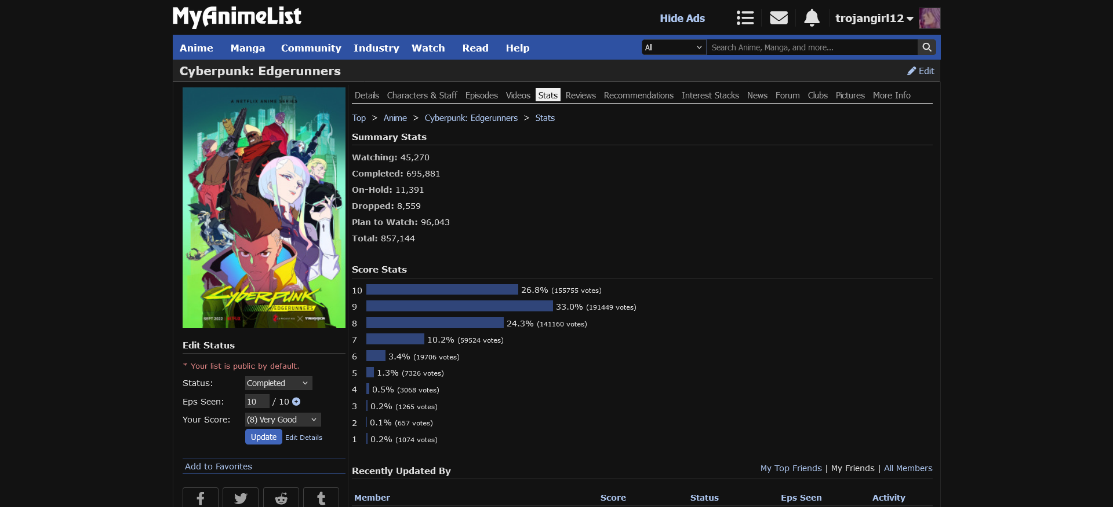Switch to the Reviews tab
The width and height of the screenshot is (1113, 507).
(581, 95)
